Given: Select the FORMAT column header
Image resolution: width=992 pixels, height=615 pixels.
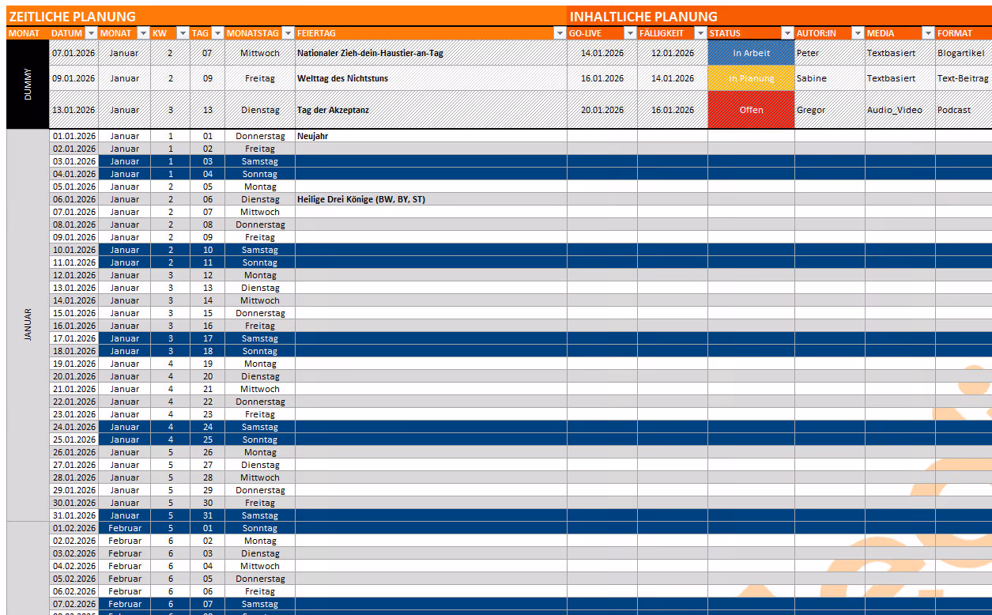Looking at the screenshot, I should 964,33.
